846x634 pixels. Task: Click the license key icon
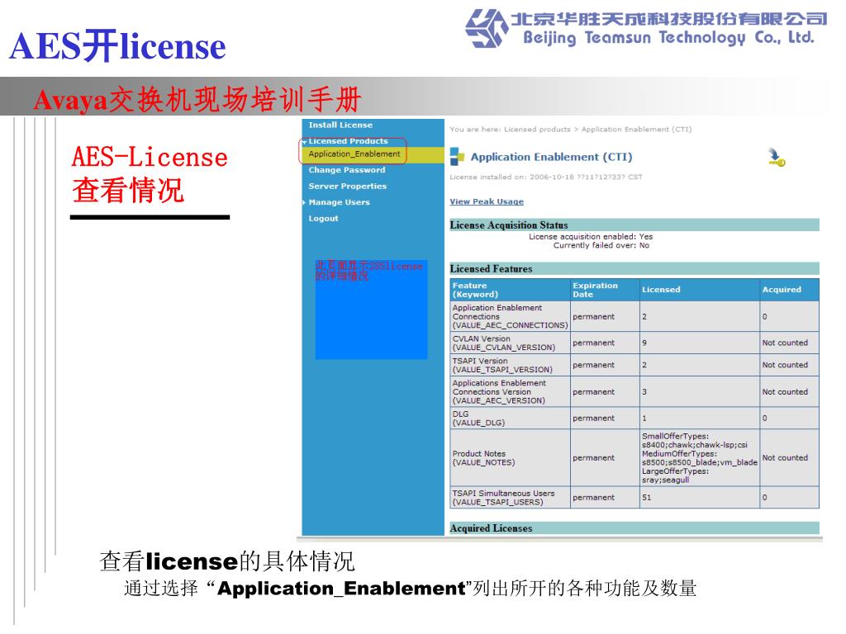[x=776, y=157]
